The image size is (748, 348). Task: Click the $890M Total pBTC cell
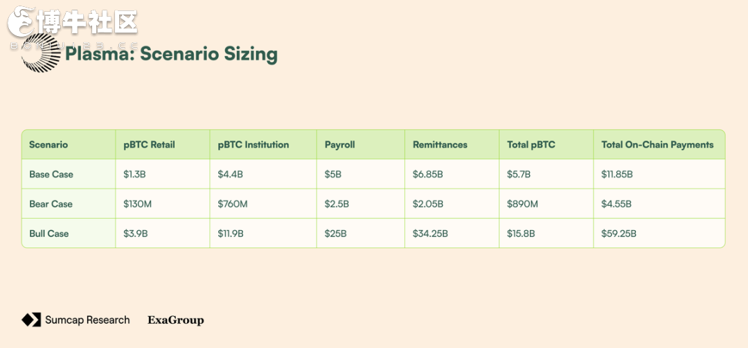click(x=522, y=204)
